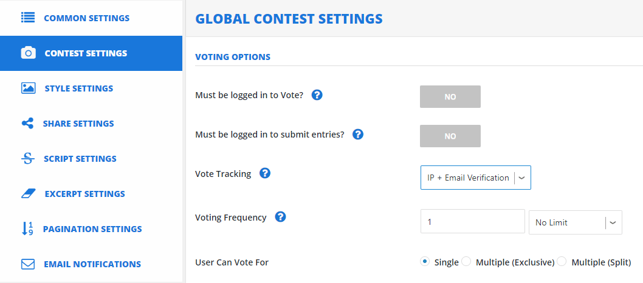Click the strikethrough S icon for Script Settings
This screenshot has height=283, width=643.
pos(28,159)
